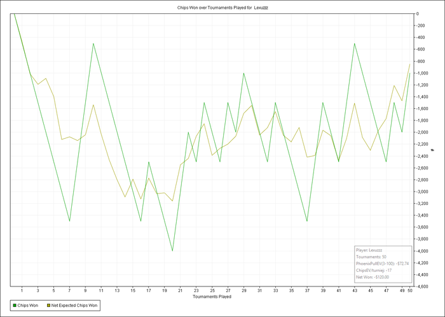This screenshot has height=317, width=445.
Task: Click the green line low point at tournament 20
Action: 172,251
